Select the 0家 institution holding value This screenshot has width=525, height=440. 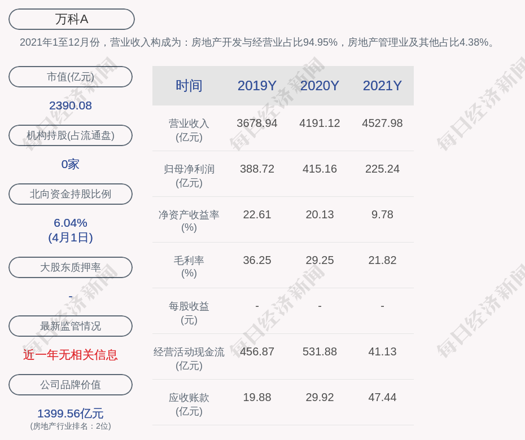[x=71, y=164]
